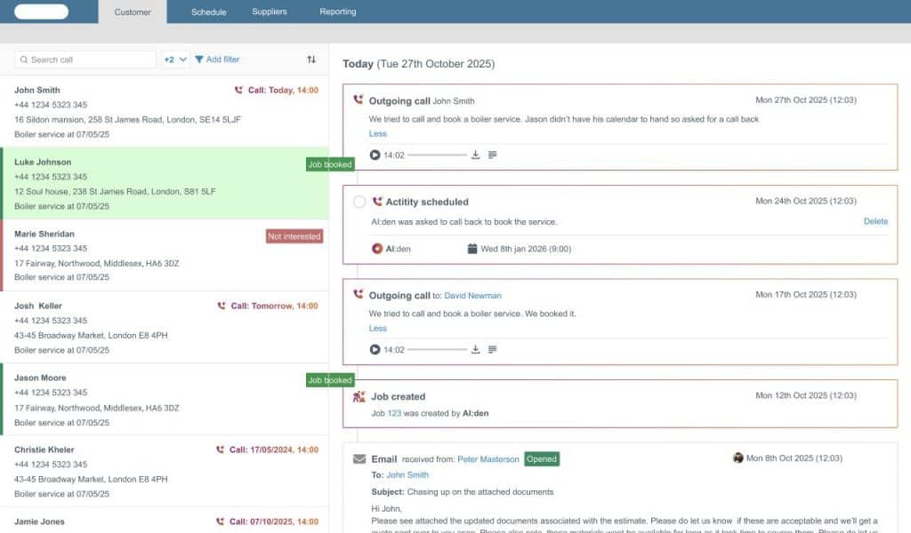Click the sort arrows icon above the customer list
Viewport: 911px width, 533px height.
310,59
